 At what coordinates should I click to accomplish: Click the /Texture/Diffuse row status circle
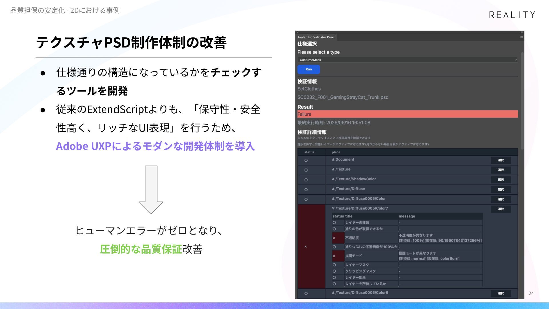pos(306,189)
